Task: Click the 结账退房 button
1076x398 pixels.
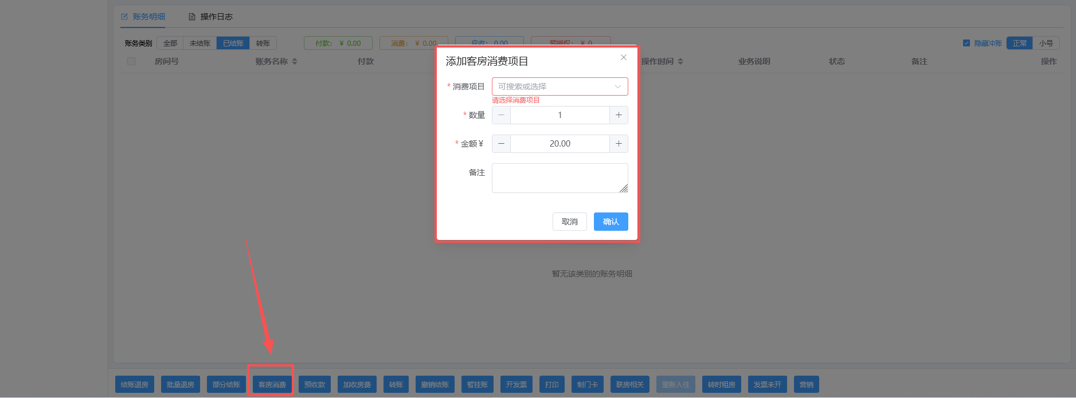Action: [x=135, y=384]
